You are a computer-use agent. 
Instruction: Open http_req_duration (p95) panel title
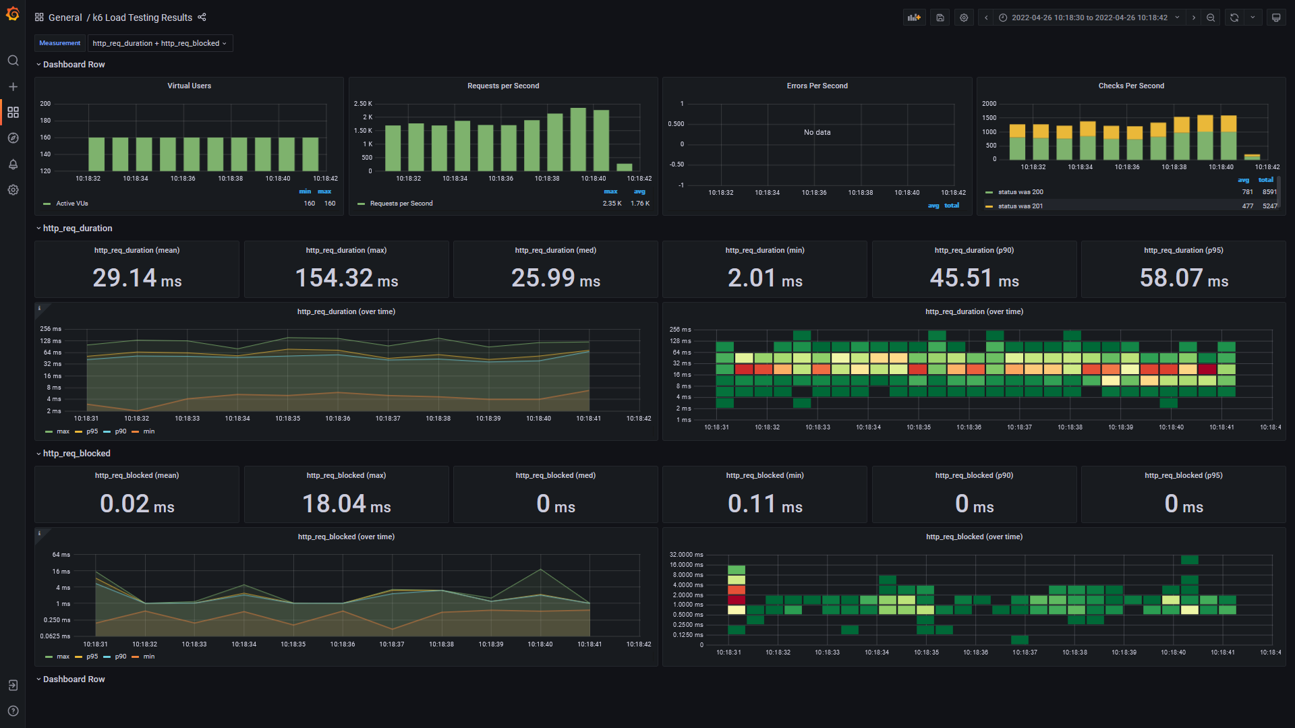point(1184,250)
